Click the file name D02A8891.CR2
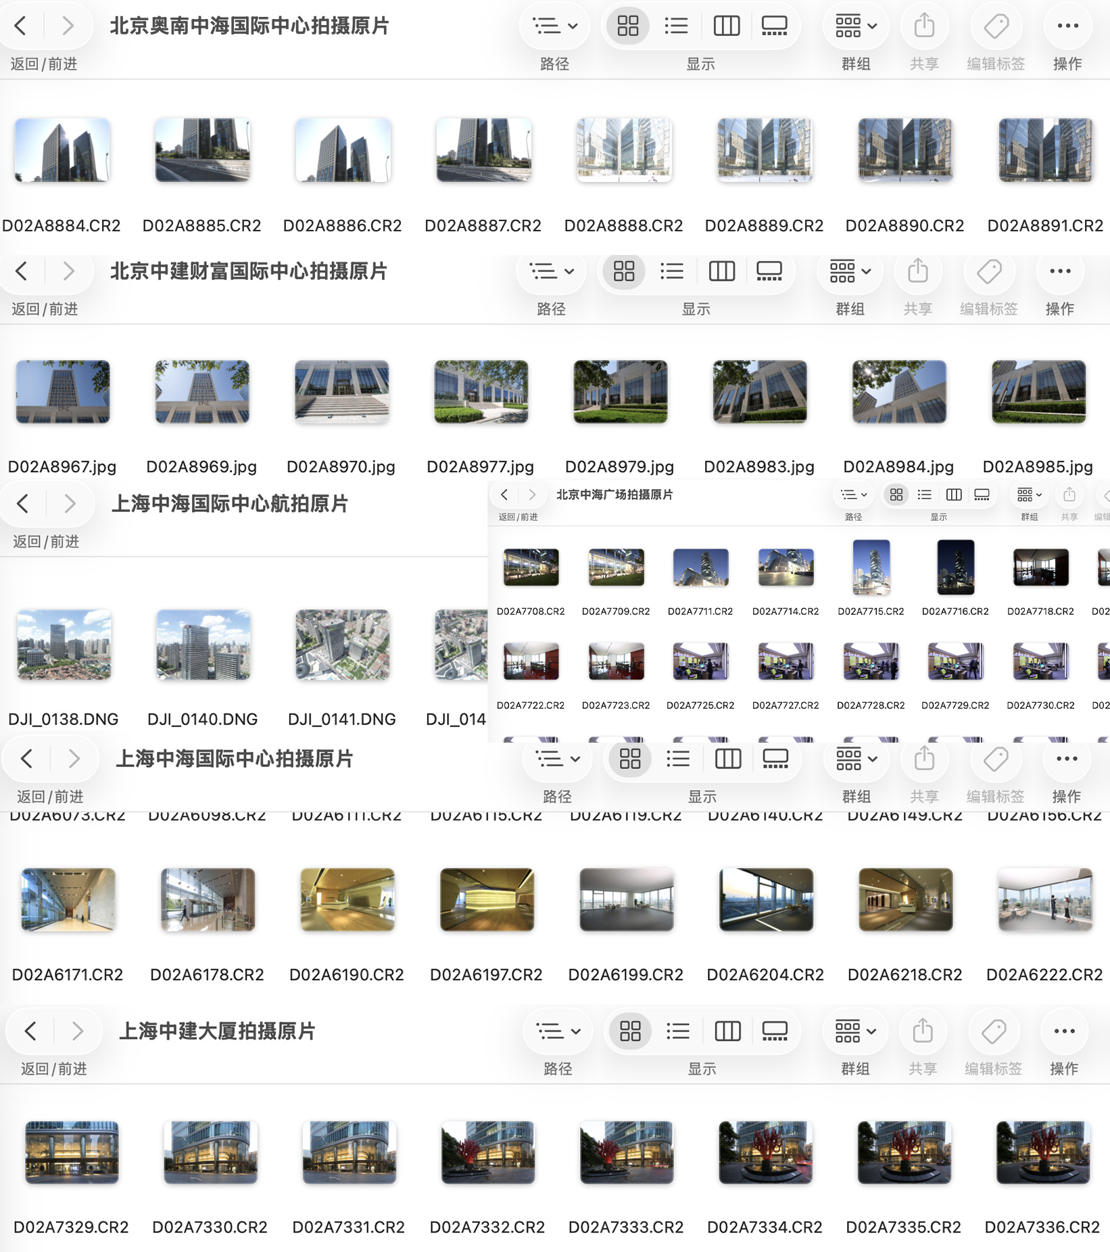The image size is (1110, 1252). pos(1045,225)
